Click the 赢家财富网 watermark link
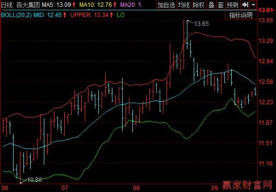Screen dimensions: 276x192 click(x=247, y=185)
